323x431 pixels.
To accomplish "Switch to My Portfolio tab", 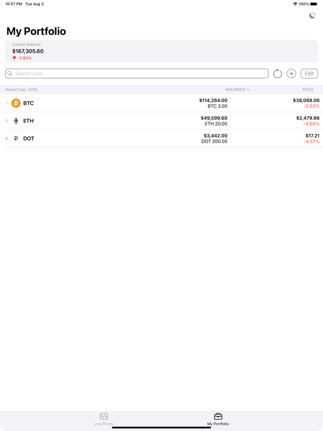I will pos(218,419).
